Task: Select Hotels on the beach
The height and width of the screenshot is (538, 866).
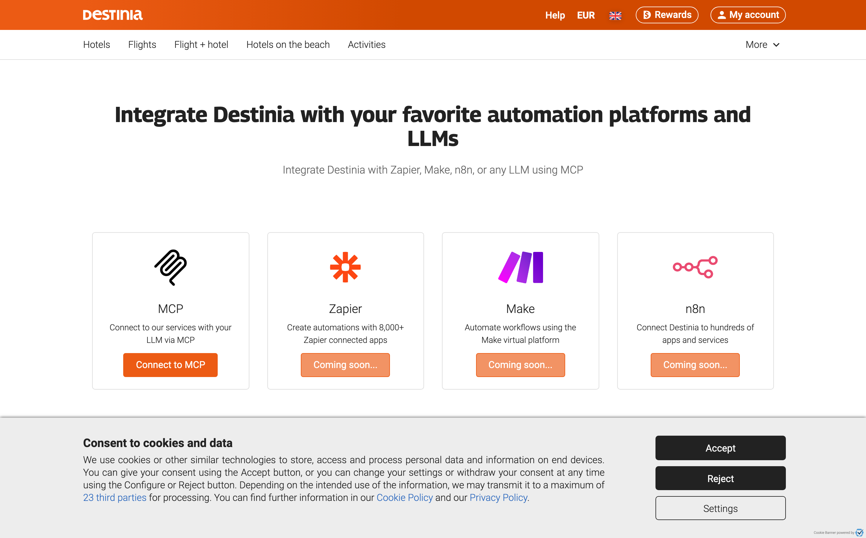Action: [288, 45]
